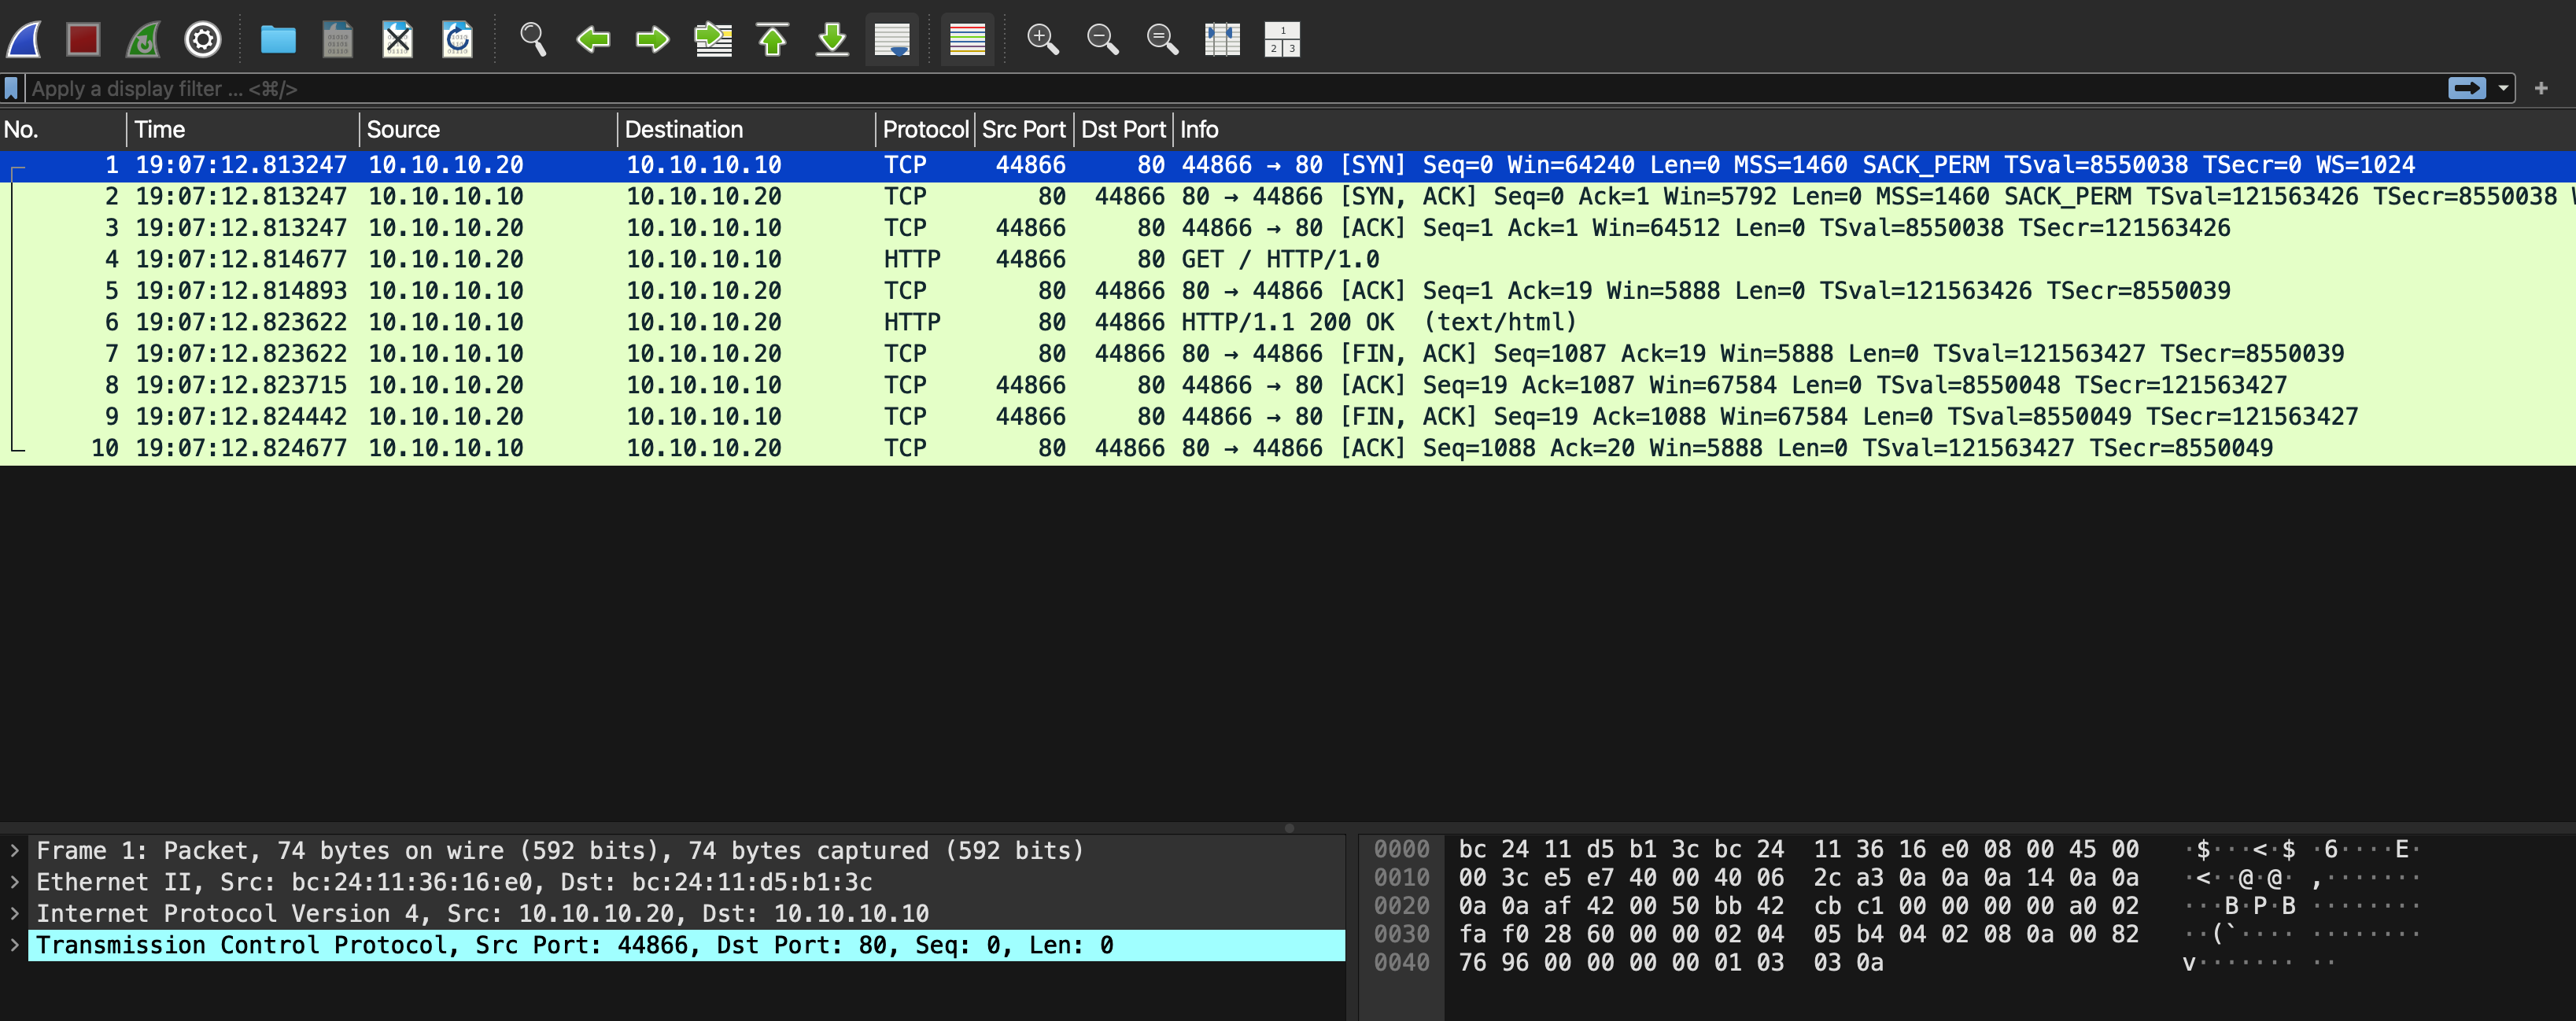This screenshot has width=2576, height=1021.
Task: Select the Frame 1 detail line
Action: pos(560,851)
